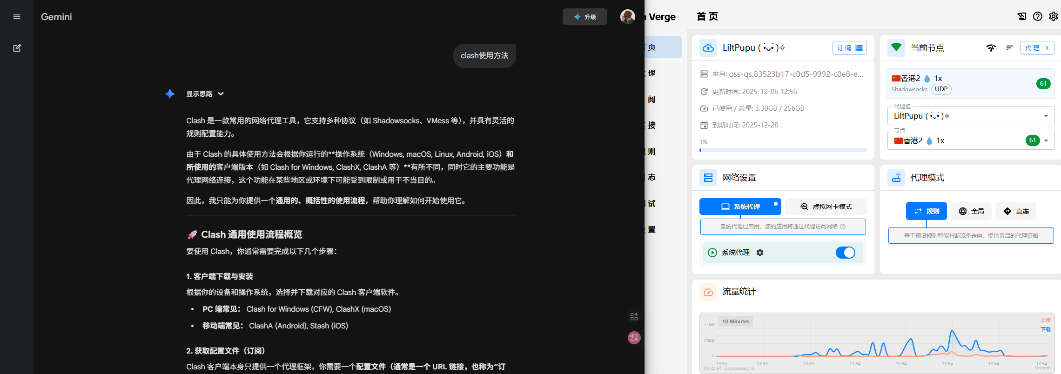
Task: Select the 系统代理 network settings tab
Action: tap(740, 207)
